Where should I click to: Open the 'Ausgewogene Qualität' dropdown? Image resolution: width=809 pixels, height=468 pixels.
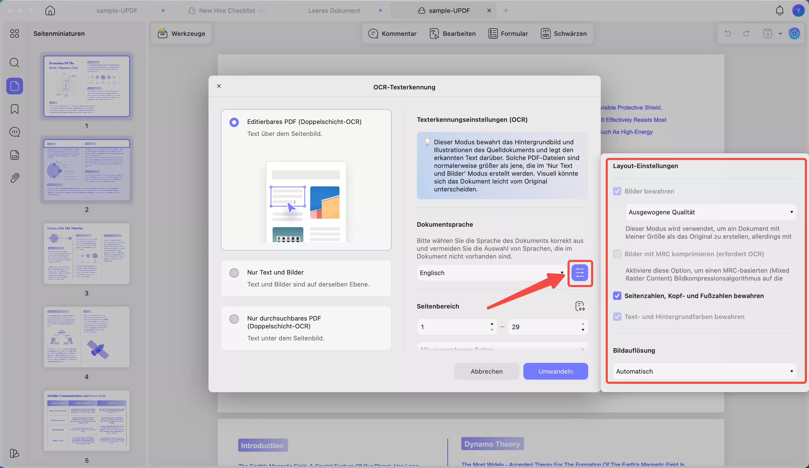(x=710, y=212)
